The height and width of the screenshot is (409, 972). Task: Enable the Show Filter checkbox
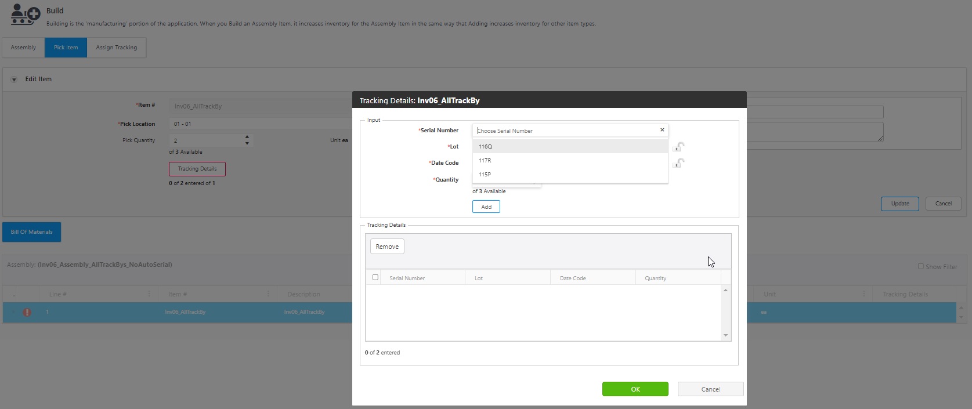coord(920,266)
